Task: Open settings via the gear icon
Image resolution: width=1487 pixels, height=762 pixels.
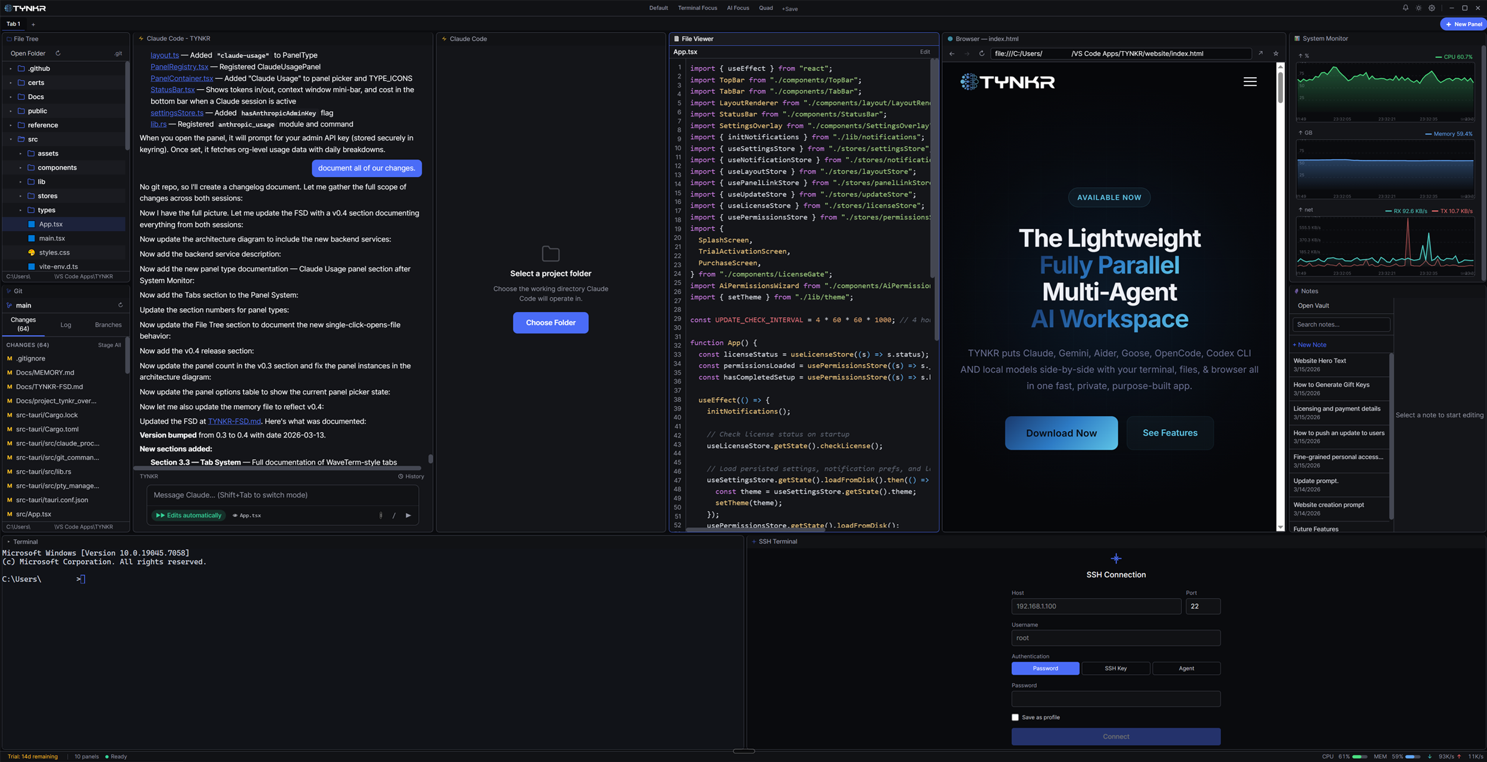Action: click(x=1432, y=8)
